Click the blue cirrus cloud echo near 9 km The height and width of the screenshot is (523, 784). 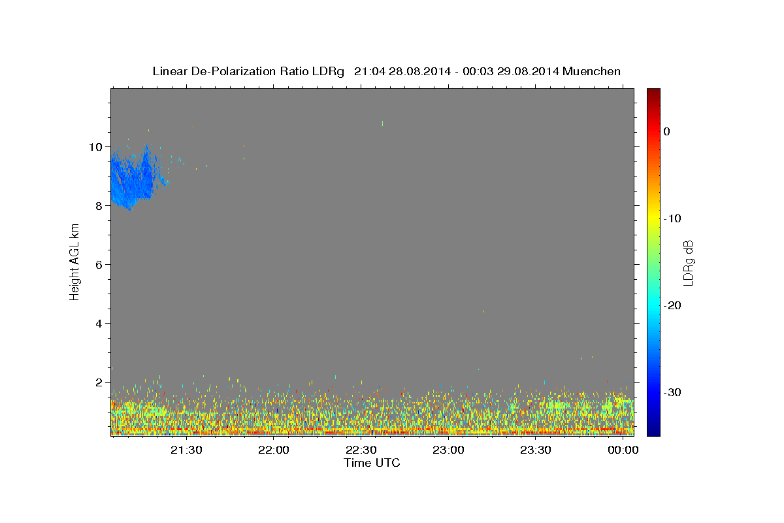pyautogui.click(x=134, y=180)
